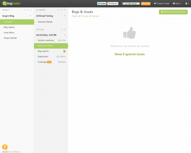Viewport: 191px width, 153px height.
Task: Delete the project with the Project trash icon
Action: tap(25, 10)
